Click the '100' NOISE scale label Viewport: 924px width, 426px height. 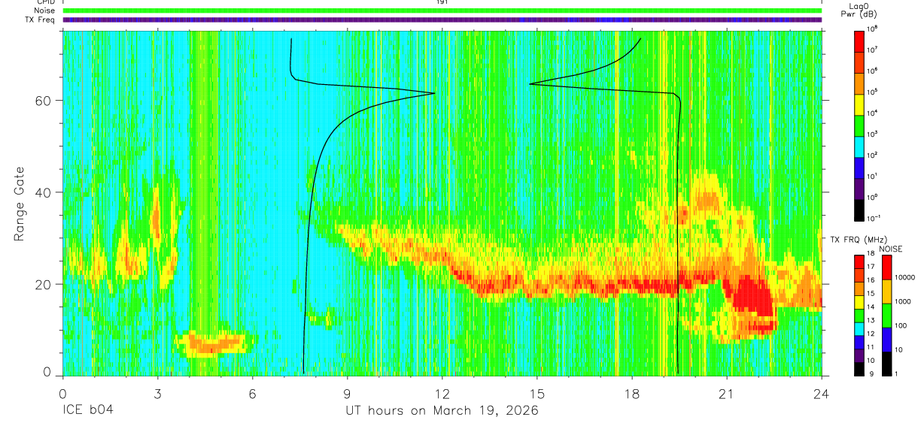click(x=901, y=325)
